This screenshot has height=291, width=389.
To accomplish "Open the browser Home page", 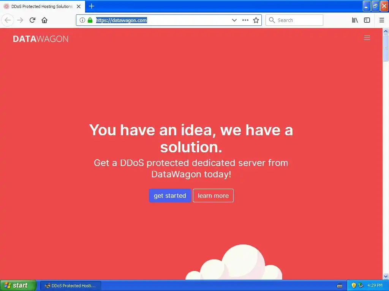I will click(44, 20).
